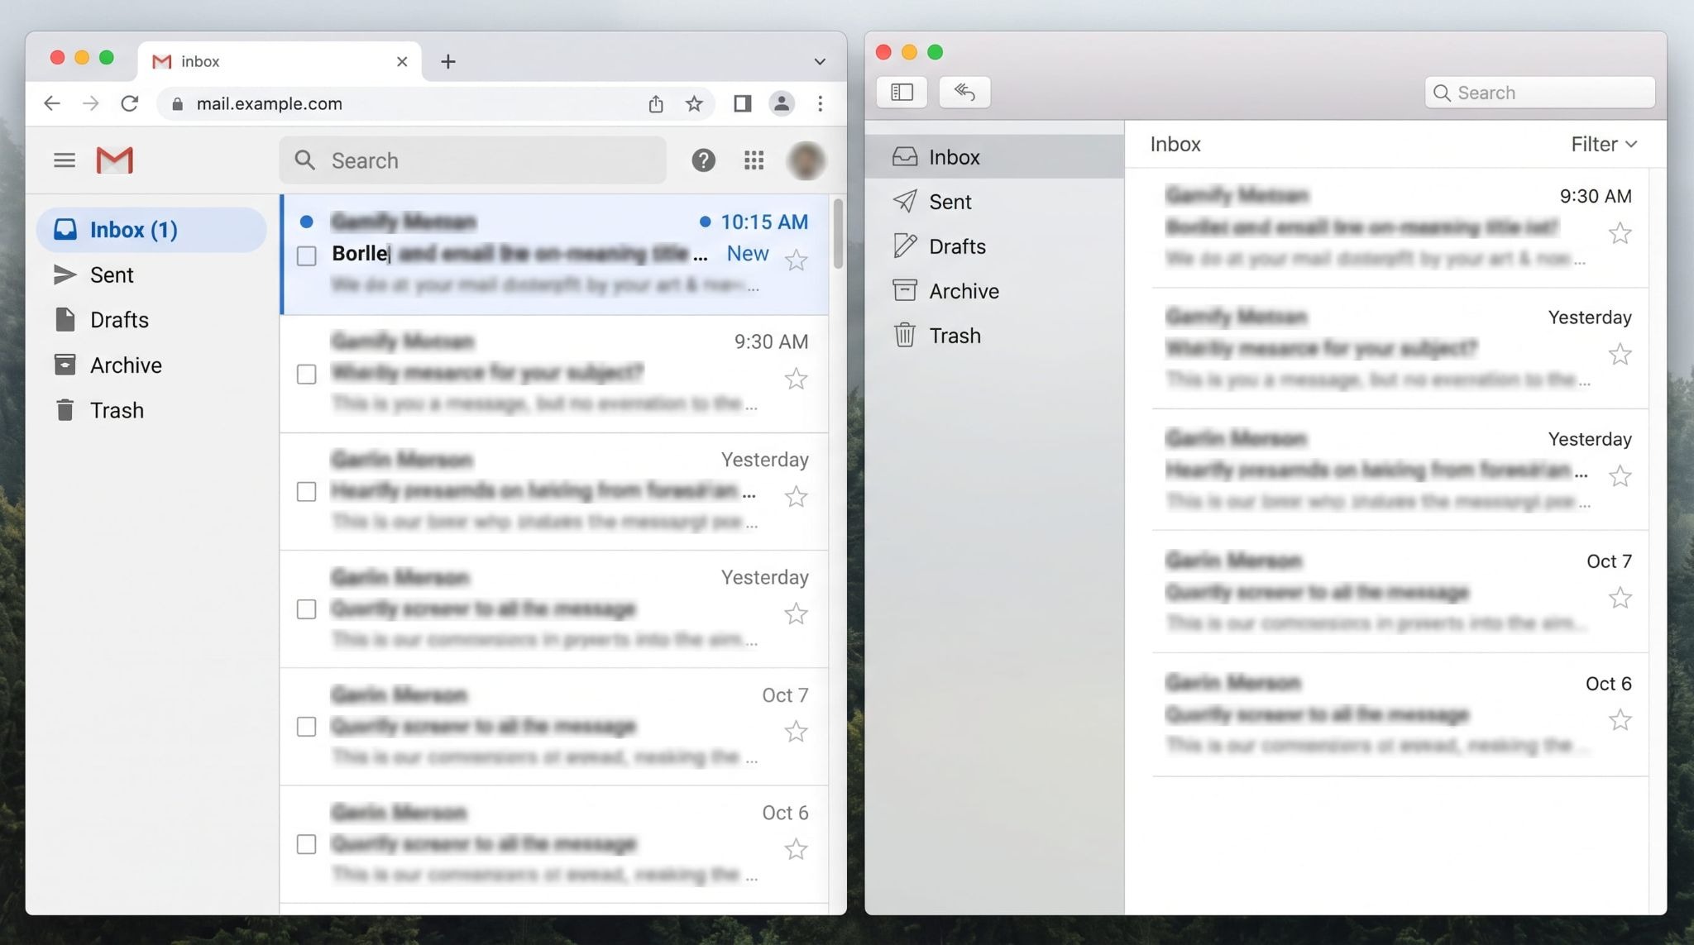Bookmark this page with the star icon

(694, 103)
